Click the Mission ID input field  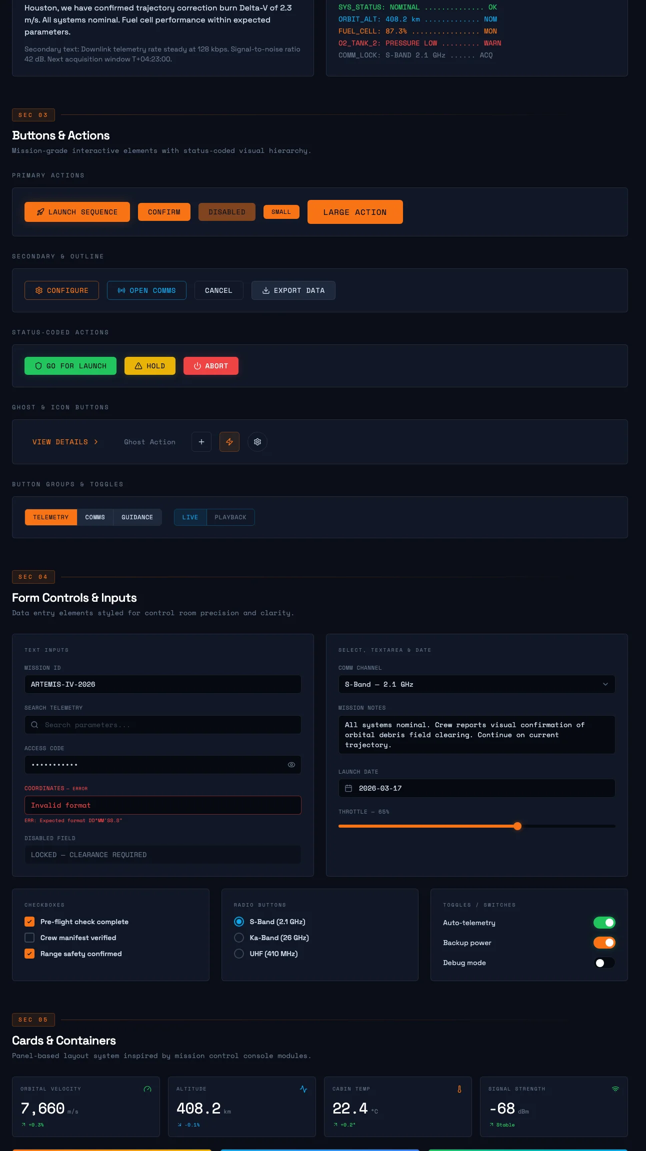point(163,684)
